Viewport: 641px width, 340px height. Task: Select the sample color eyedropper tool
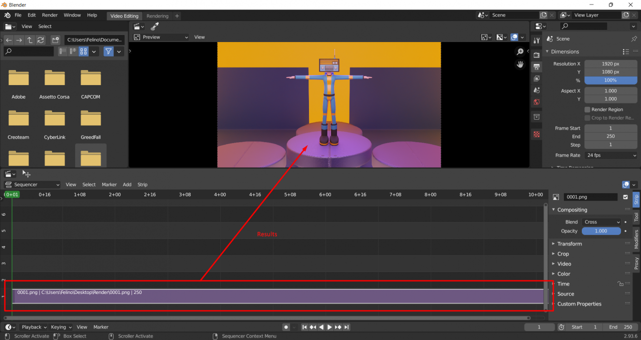click(155, 27)
